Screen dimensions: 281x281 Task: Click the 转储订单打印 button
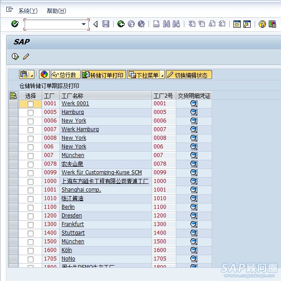tap(104, 74)
